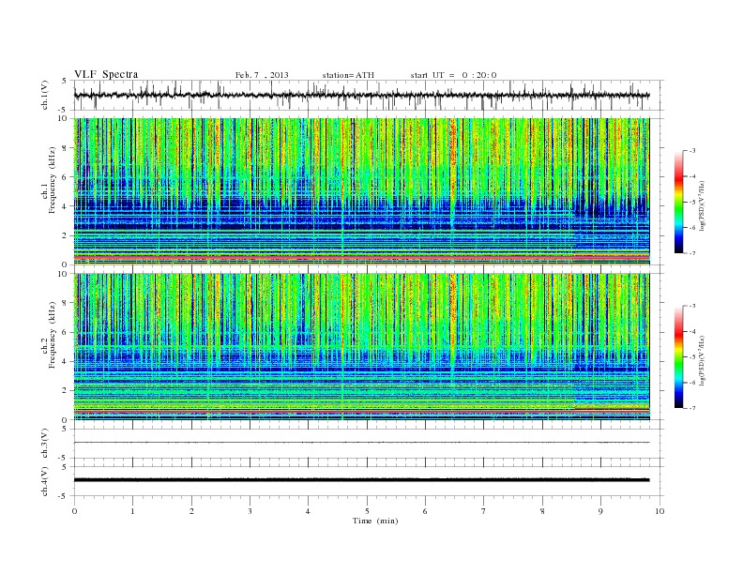Click the thick ch.4 voltage trace
The image size is (743, 574).
pos(361,480)
